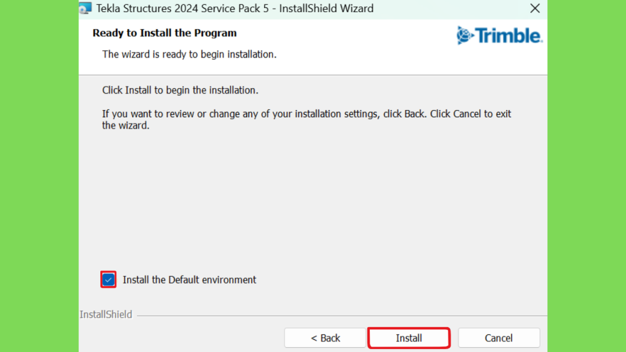The width and height of the screenshot is (626, 352).
Task: Click the paragraph about reviewing installation settings
Action: pos(306,119)
